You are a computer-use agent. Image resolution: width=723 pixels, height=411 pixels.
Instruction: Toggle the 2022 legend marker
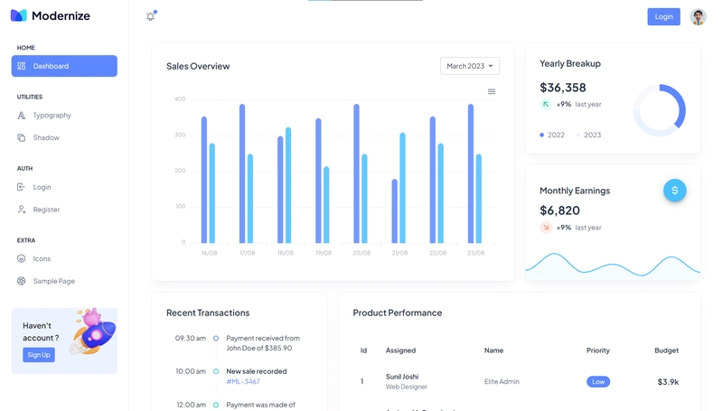(x=541, y=135)
